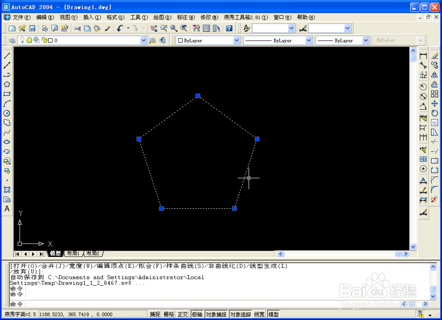Click the Plot print icon
Image resolution: width=442 pixels, height=320 pixels.
click(45, 28)
